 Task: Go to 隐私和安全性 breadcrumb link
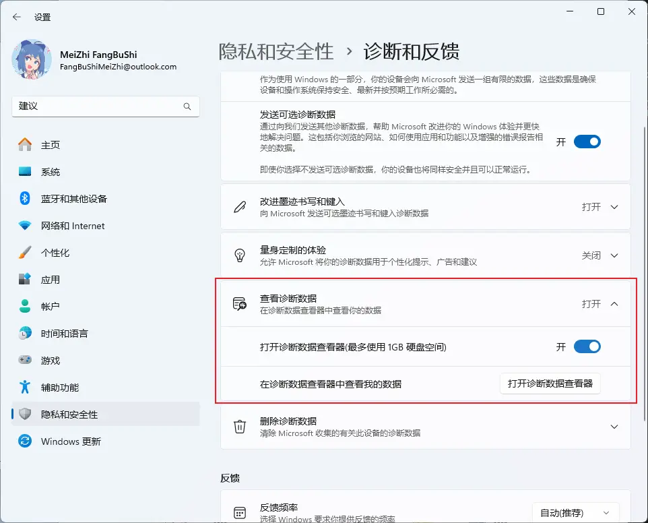(x=276, y=51)
